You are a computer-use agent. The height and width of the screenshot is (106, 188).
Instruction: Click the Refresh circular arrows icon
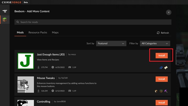pyautogui.click(x=158, y=33)
